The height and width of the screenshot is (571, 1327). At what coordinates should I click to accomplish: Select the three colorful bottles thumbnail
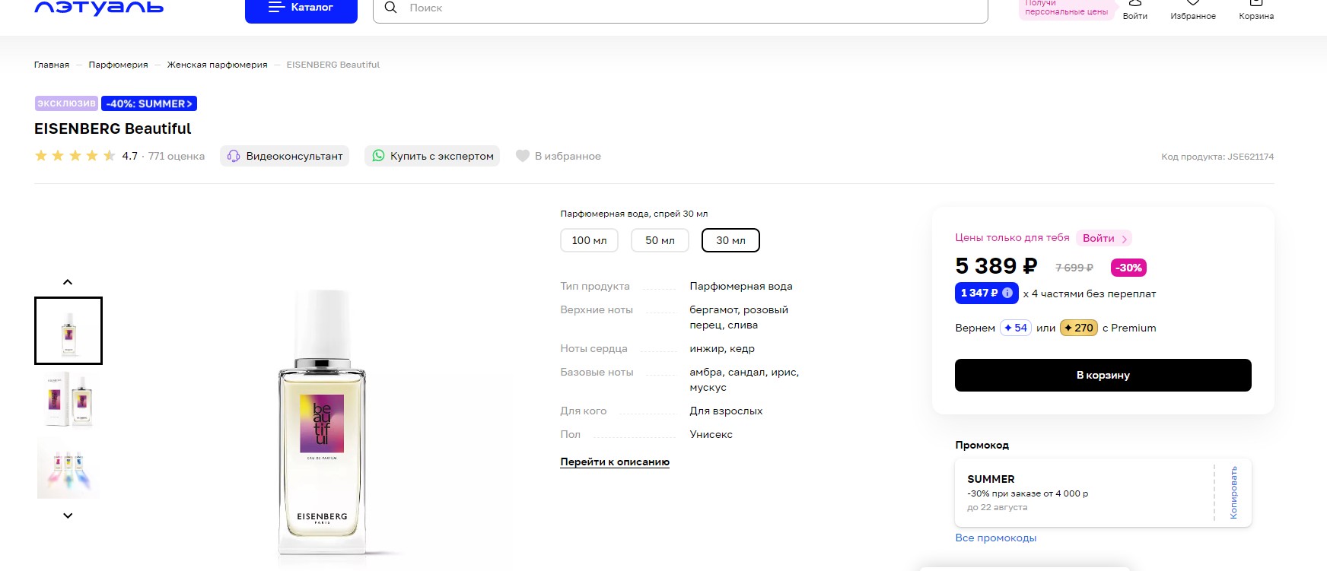pos(68,468)
